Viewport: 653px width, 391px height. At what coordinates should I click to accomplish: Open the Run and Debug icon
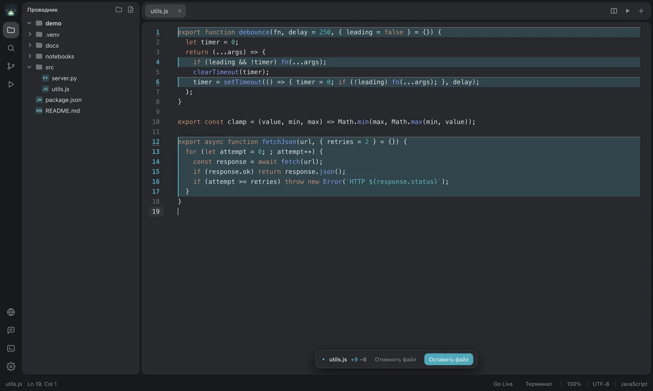[x=11, y=85]
